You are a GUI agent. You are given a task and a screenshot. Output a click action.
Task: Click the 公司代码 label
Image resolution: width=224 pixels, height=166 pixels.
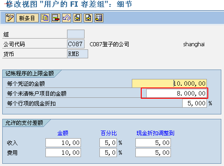point(14,44)
